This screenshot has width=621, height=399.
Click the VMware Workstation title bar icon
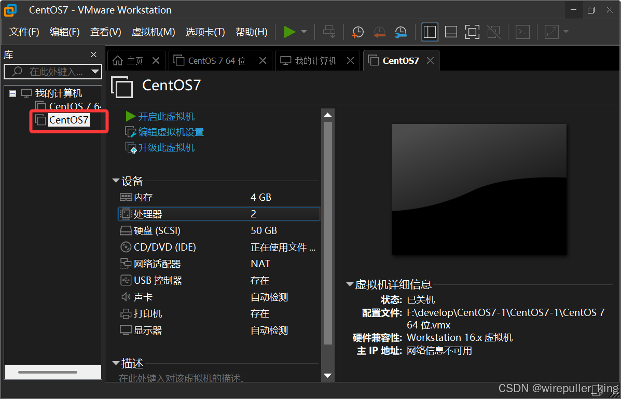(x=11, y=10)
